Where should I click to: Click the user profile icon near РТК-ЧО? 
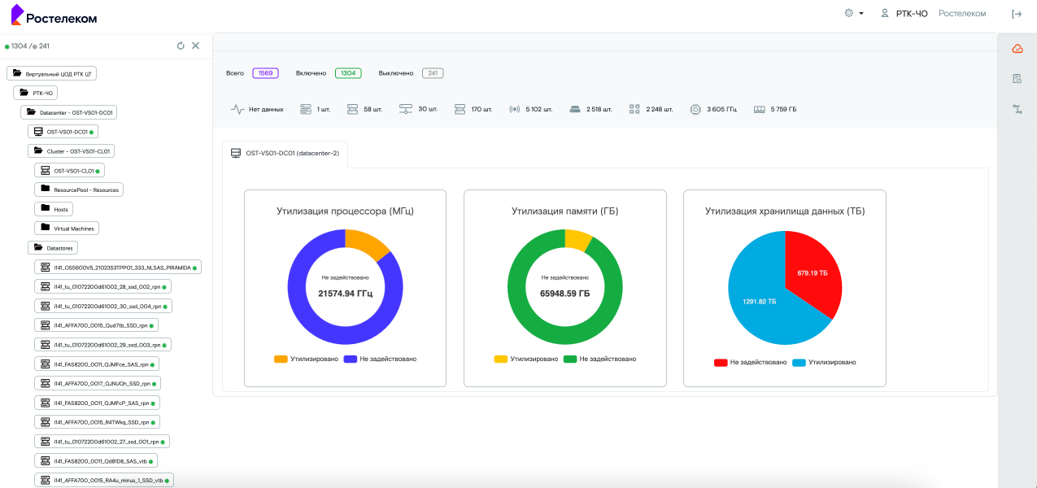[x=885, y=14]
